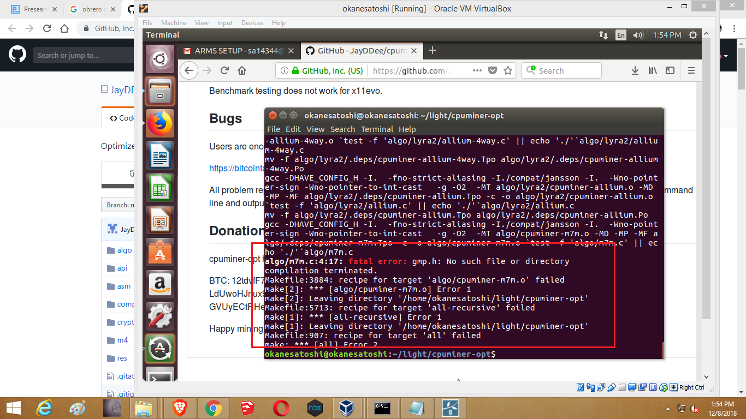Show site info for GitHub, Inc. (US)
This screenshot has width=746, height=419.
[x=327, y=70]
